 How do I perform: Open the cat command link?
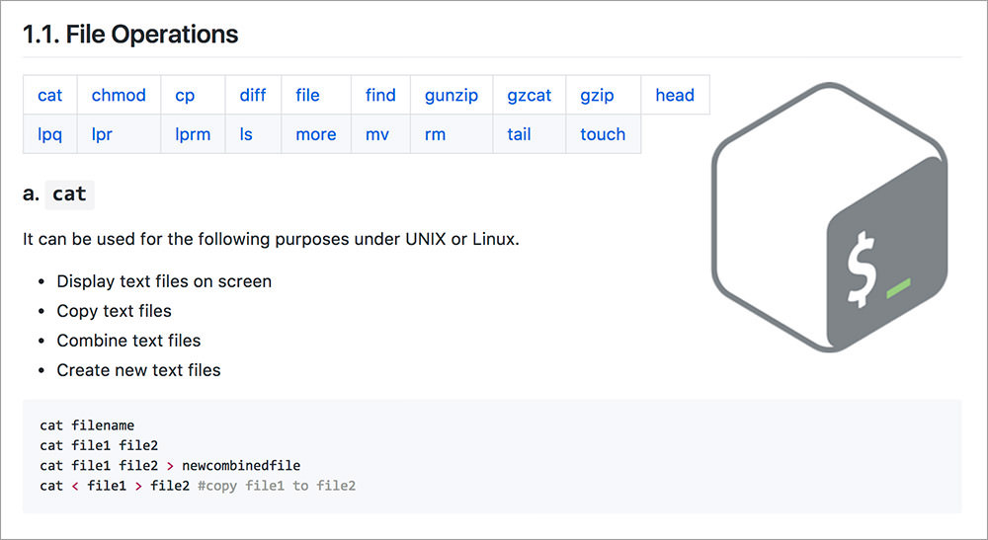coord(49,96)
